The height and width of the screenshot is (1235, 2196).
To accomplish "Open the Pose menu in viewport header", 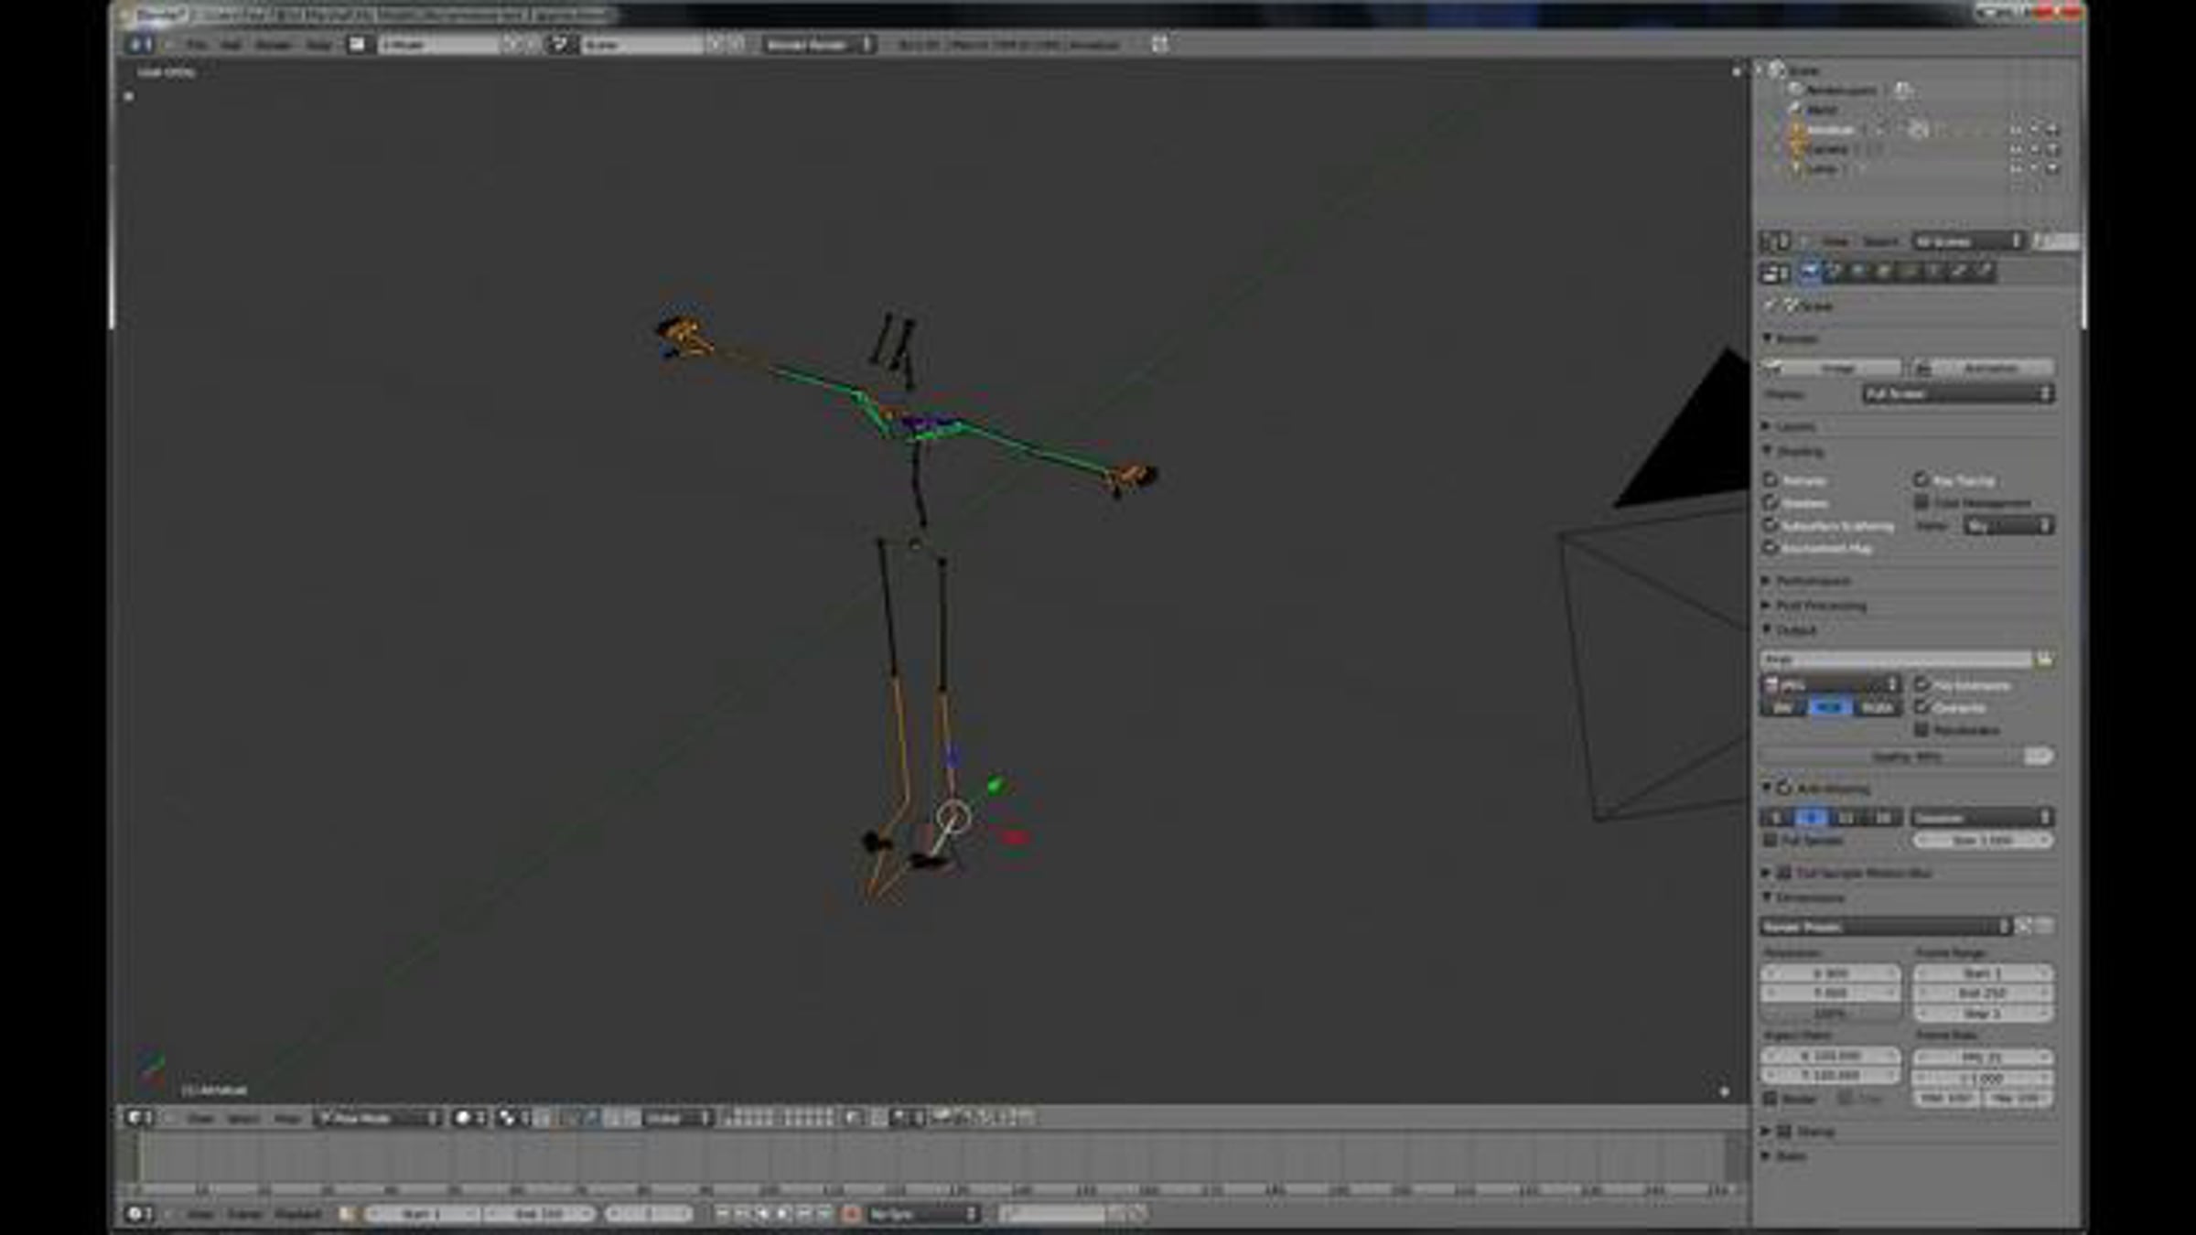I will tap(287, 1118).
